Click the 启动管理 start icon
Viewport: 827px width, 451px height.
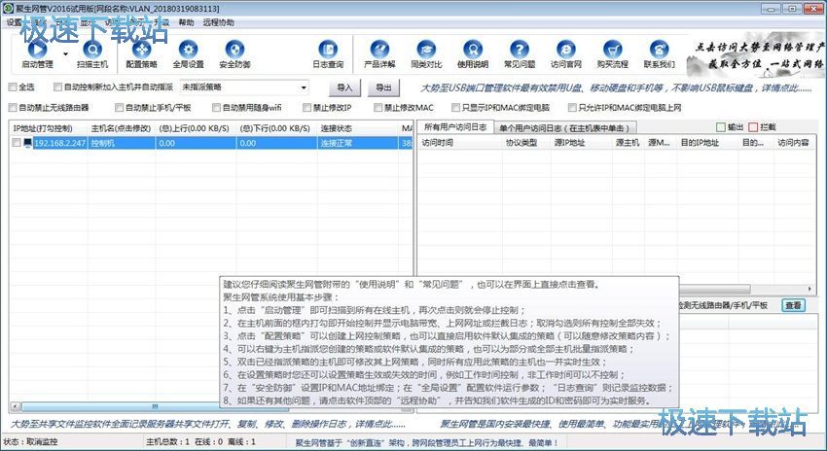point(37,50)
